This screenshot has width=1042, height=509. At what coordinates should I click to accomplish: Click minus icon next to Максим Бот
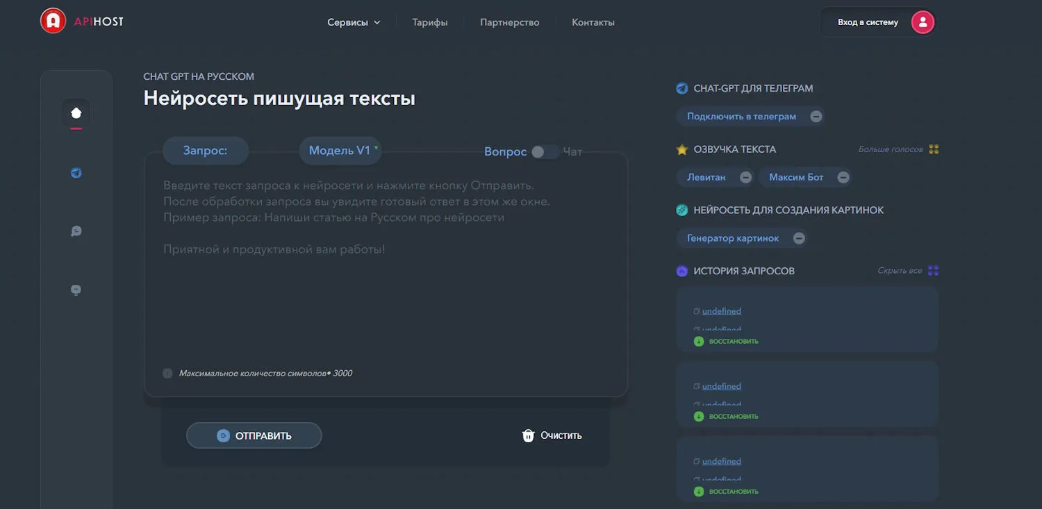(843, 177)
